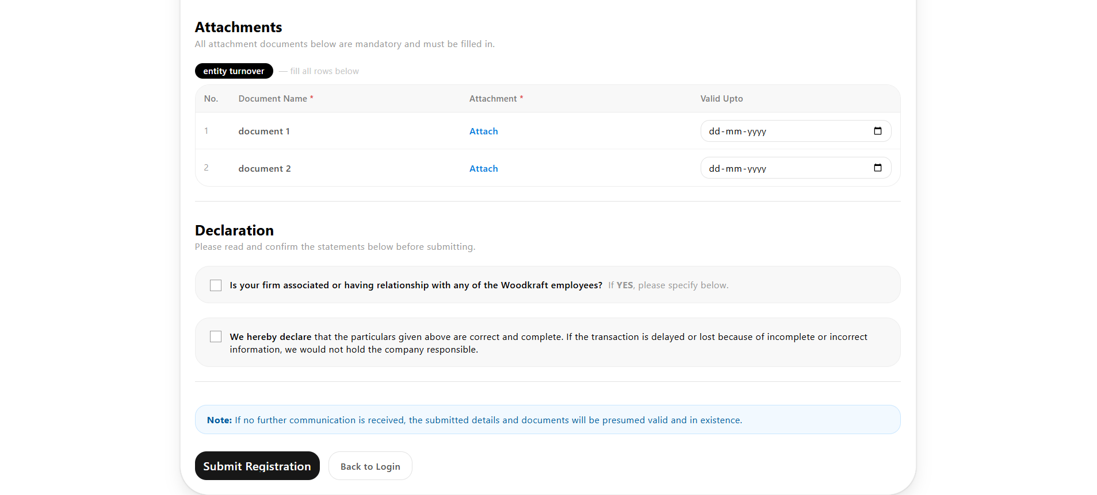This screenshot has width=1097, height=495.
Task: Focus the Valid Upto date field for document 2
Action: pos(796,168)
